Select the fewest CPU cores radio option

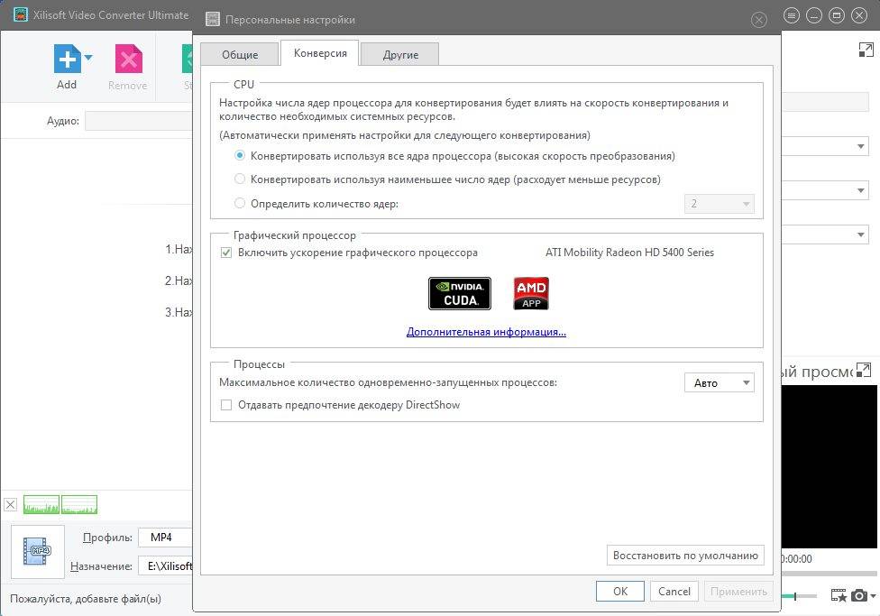tap(240, 179)
